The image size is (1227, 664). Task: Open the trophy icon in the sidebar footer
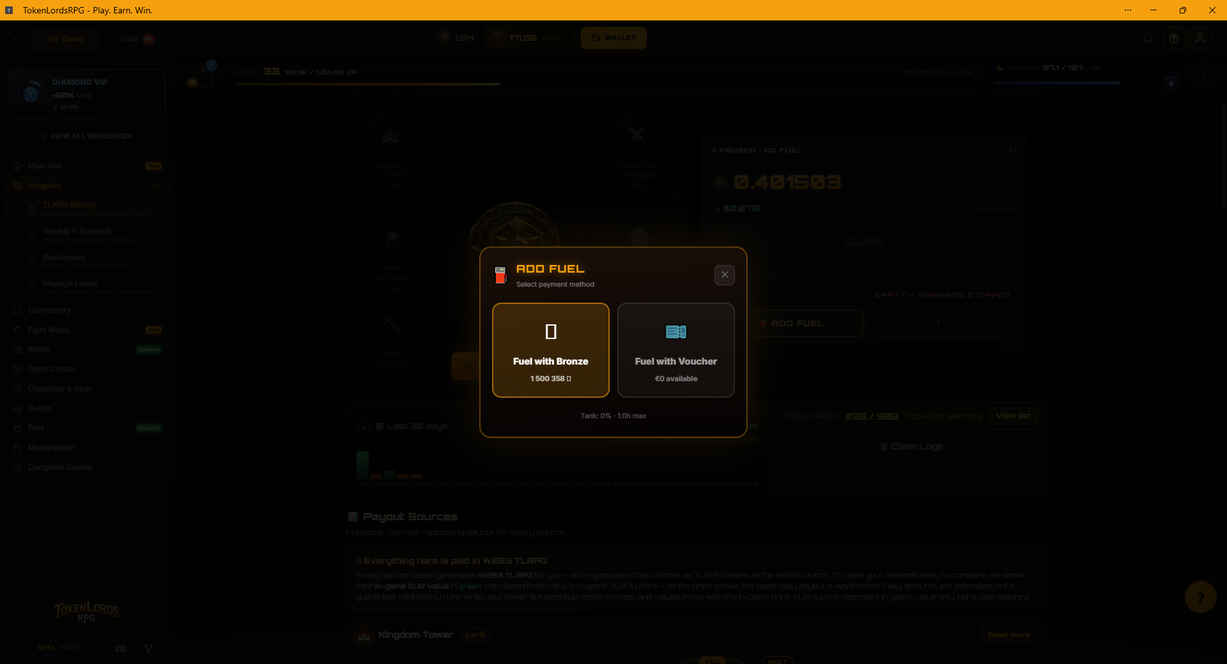[x=148, y=648]
